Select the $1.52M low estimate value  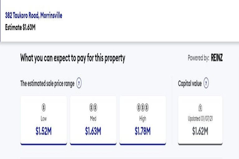[x=44, y=131]
